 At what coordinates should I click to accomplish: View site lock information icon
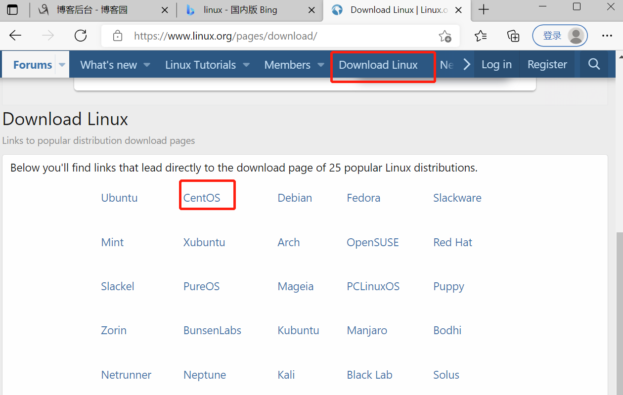click(117, 36)
